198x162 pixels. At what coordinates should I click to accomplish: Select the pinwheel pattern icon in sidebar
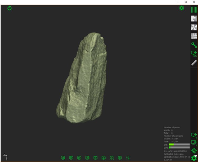point(194,28)
